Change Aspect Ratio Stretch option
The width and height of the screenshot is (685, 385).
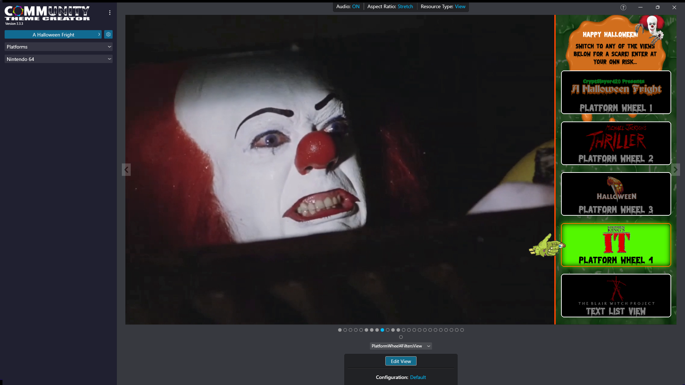click(x=405, y=7)
